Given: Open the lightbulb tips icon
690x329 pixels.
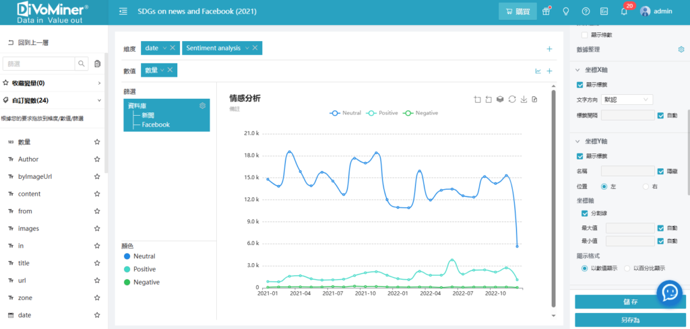Looking at the screenshot, I should click(566, 11).
